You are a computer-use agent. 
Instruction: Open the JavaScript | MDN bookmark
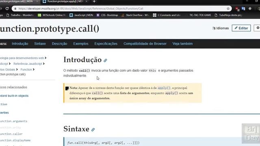pos(81,15)
